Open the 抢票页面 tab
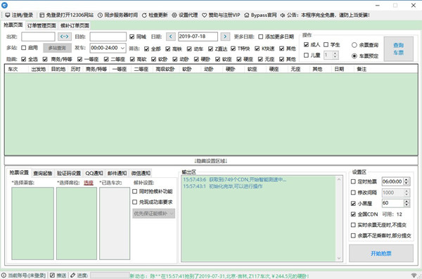This screenshot has height=279, width=422. pyautogui.click(x=13, y=25)
